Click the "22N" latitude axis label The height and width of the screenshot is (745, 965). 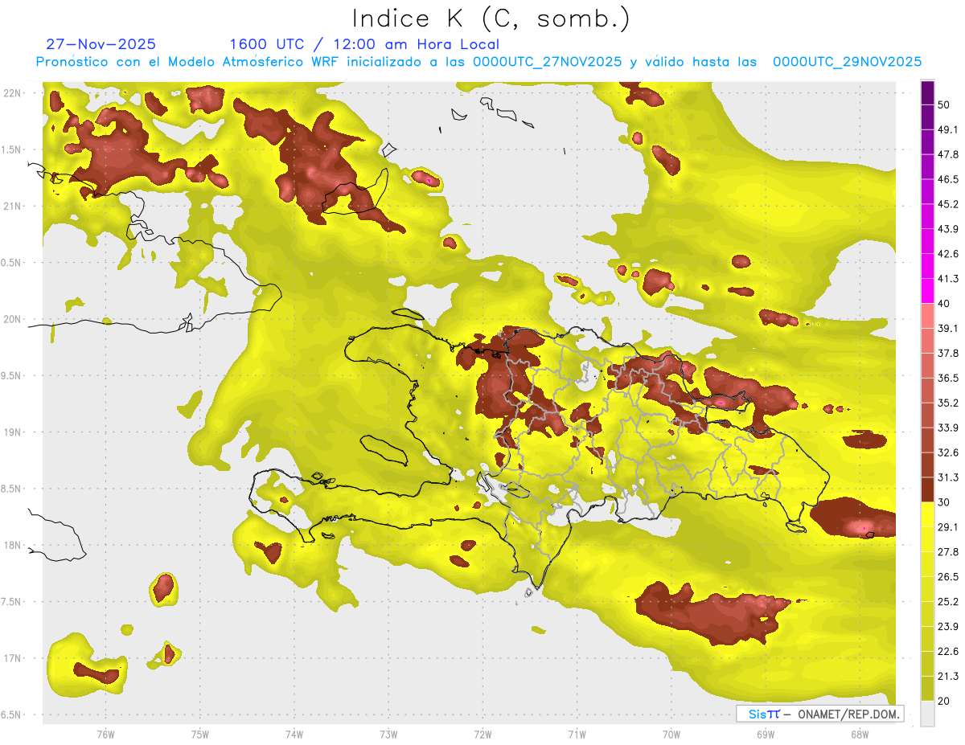click(x=12, y=93)
